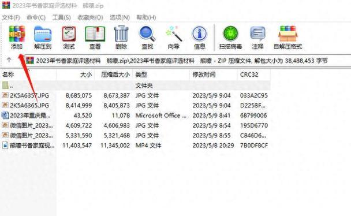351x216 pixels.
Task: Click the date 2023/5/9 8:55
Action: [x=211, y=135]
